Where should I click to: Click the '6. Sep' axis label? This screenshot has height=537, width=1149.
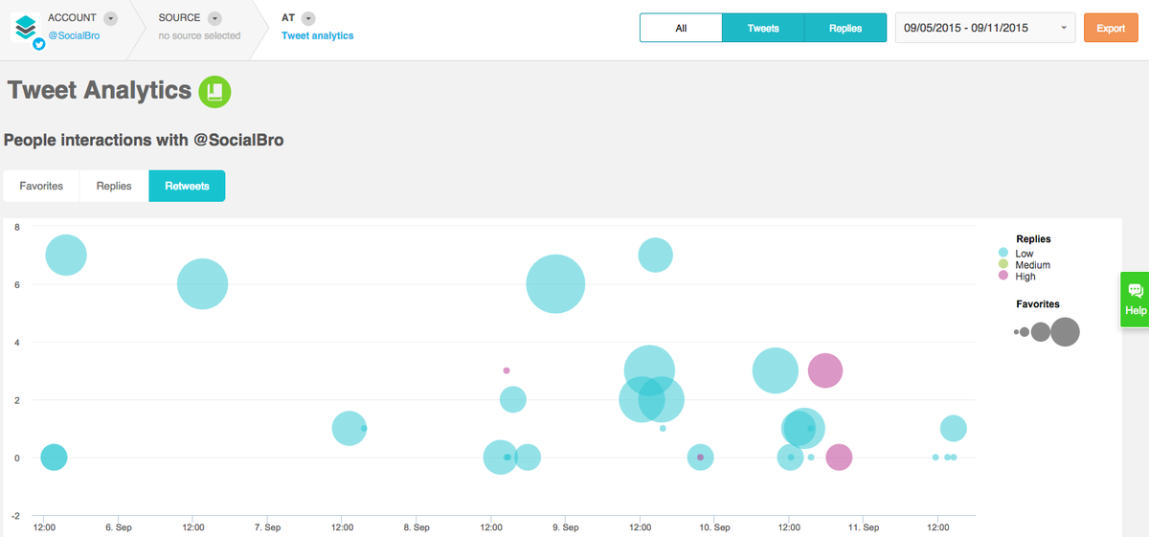tap(118, 527)
